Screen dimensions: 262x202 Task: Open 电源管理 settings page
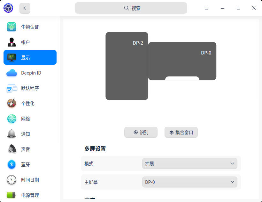30,195
